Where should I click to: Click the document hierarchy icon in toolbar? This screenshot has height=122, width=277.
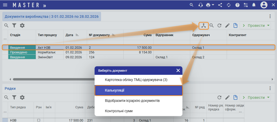pos(204,26)
